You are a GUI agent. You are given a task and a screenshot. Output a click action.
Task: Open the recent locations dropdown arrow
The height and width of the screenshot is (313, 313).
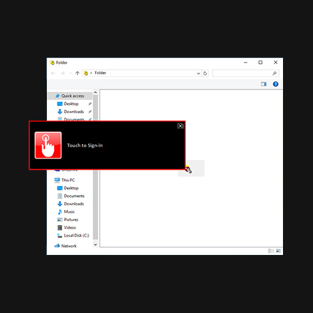click(x=70, y=73)
